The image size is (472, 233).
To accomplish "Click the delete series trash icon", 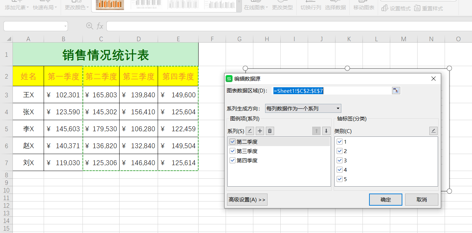I will click(270, 131).
